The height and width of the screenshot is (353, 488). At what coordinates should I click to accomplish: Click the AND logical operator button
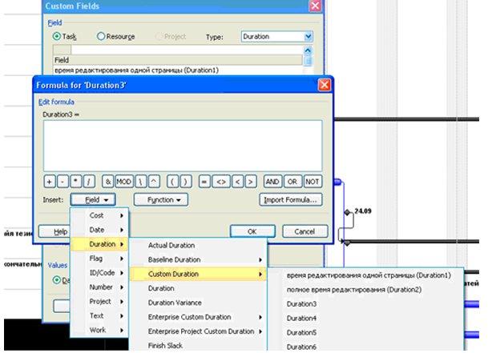272,182
